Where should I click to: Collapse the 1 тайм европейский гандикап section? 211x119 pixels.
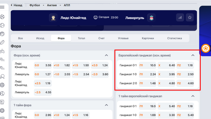(193, 96)
